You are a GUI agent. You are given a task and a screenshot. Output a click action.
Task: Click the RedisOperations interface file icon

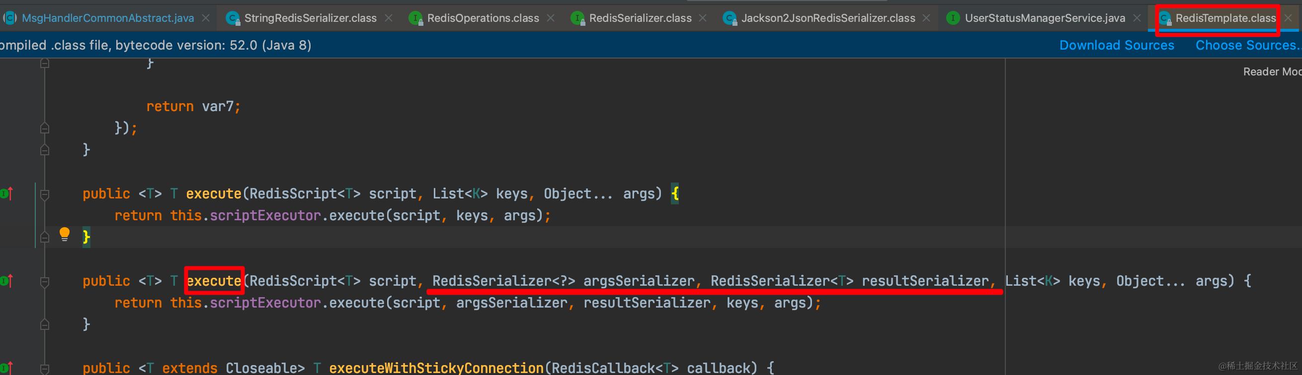[415, 18]
